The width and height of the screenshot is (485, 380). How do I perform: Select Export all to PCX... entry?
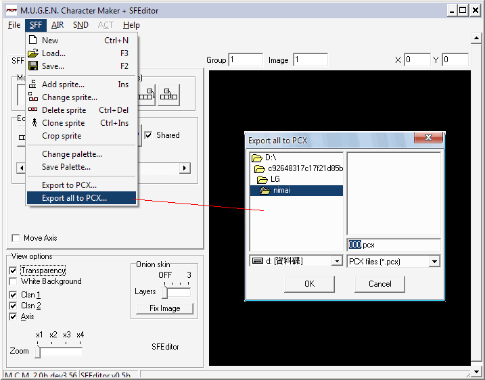click(81, 198)
